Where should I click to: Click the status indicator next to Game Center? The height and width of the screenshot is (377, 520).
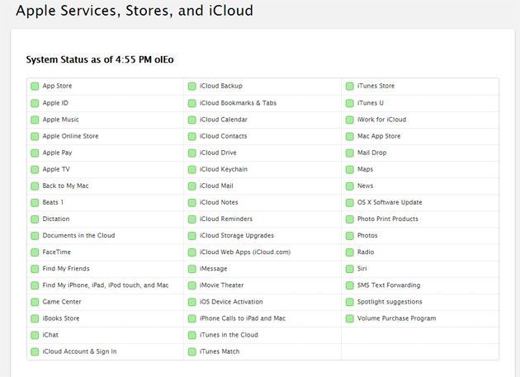tap(35, 302)
